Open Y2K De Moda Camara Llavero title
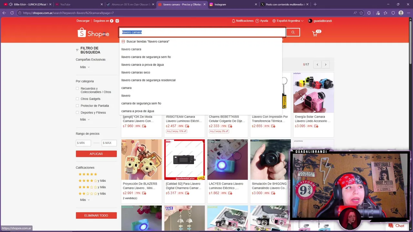 138,119
